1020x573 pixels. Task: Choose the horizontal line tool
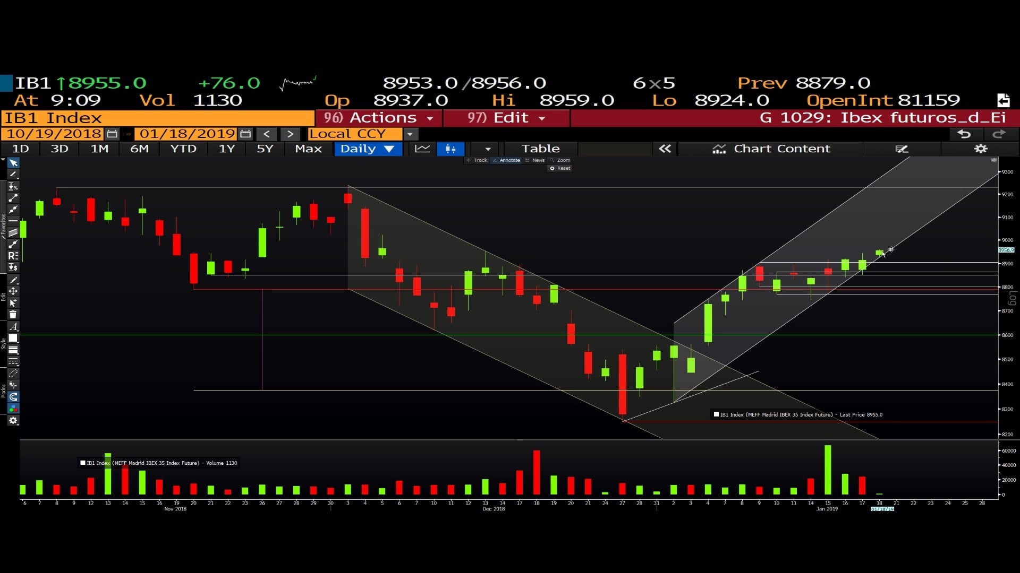coord(13,221)
